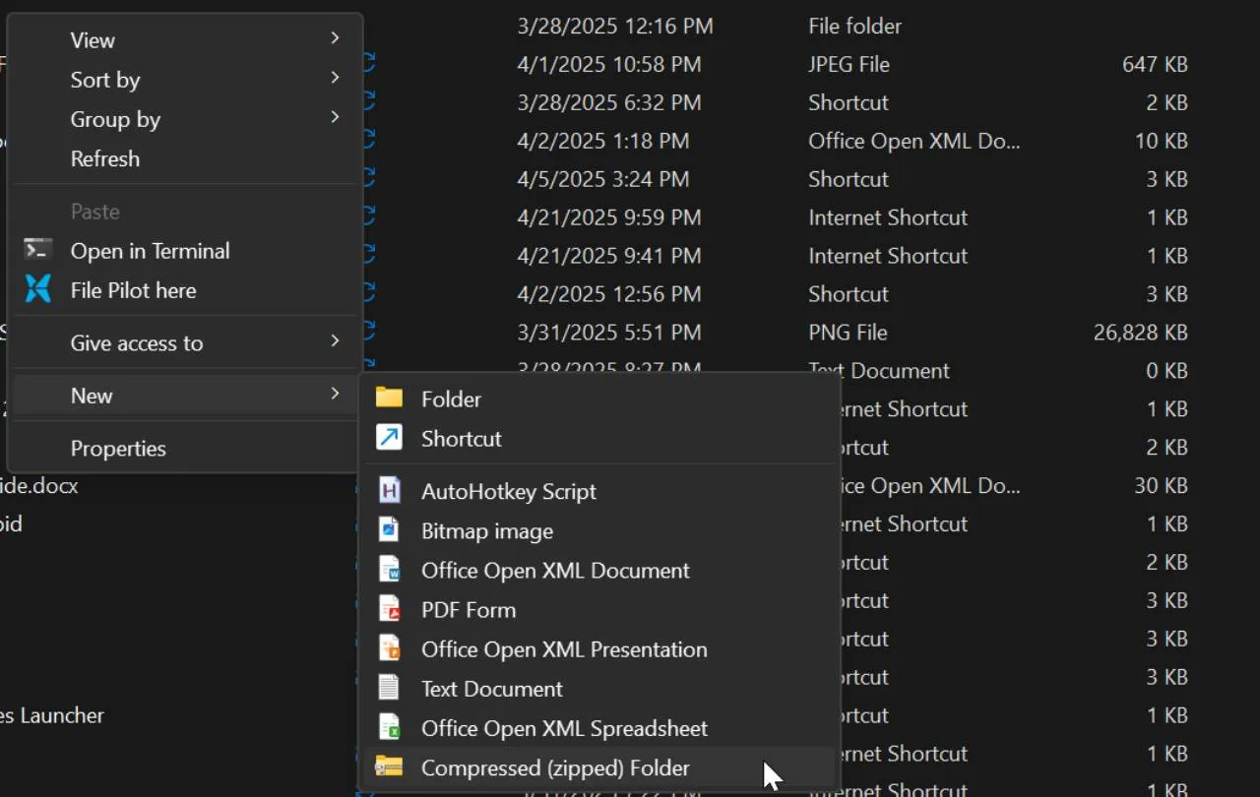Image resolution: width=1260 pixels, height=797 pixels.
Task: Click the File Pilot icon
Action: 37,289
